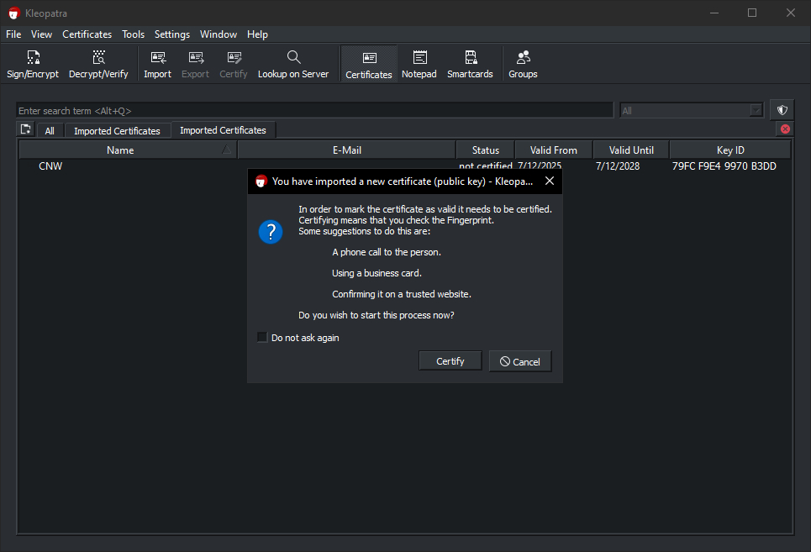Click the Valid From column header
Image resolution: width=811 pixels, height=552 pixels.
pyautogui.click(x=554, y=150)
